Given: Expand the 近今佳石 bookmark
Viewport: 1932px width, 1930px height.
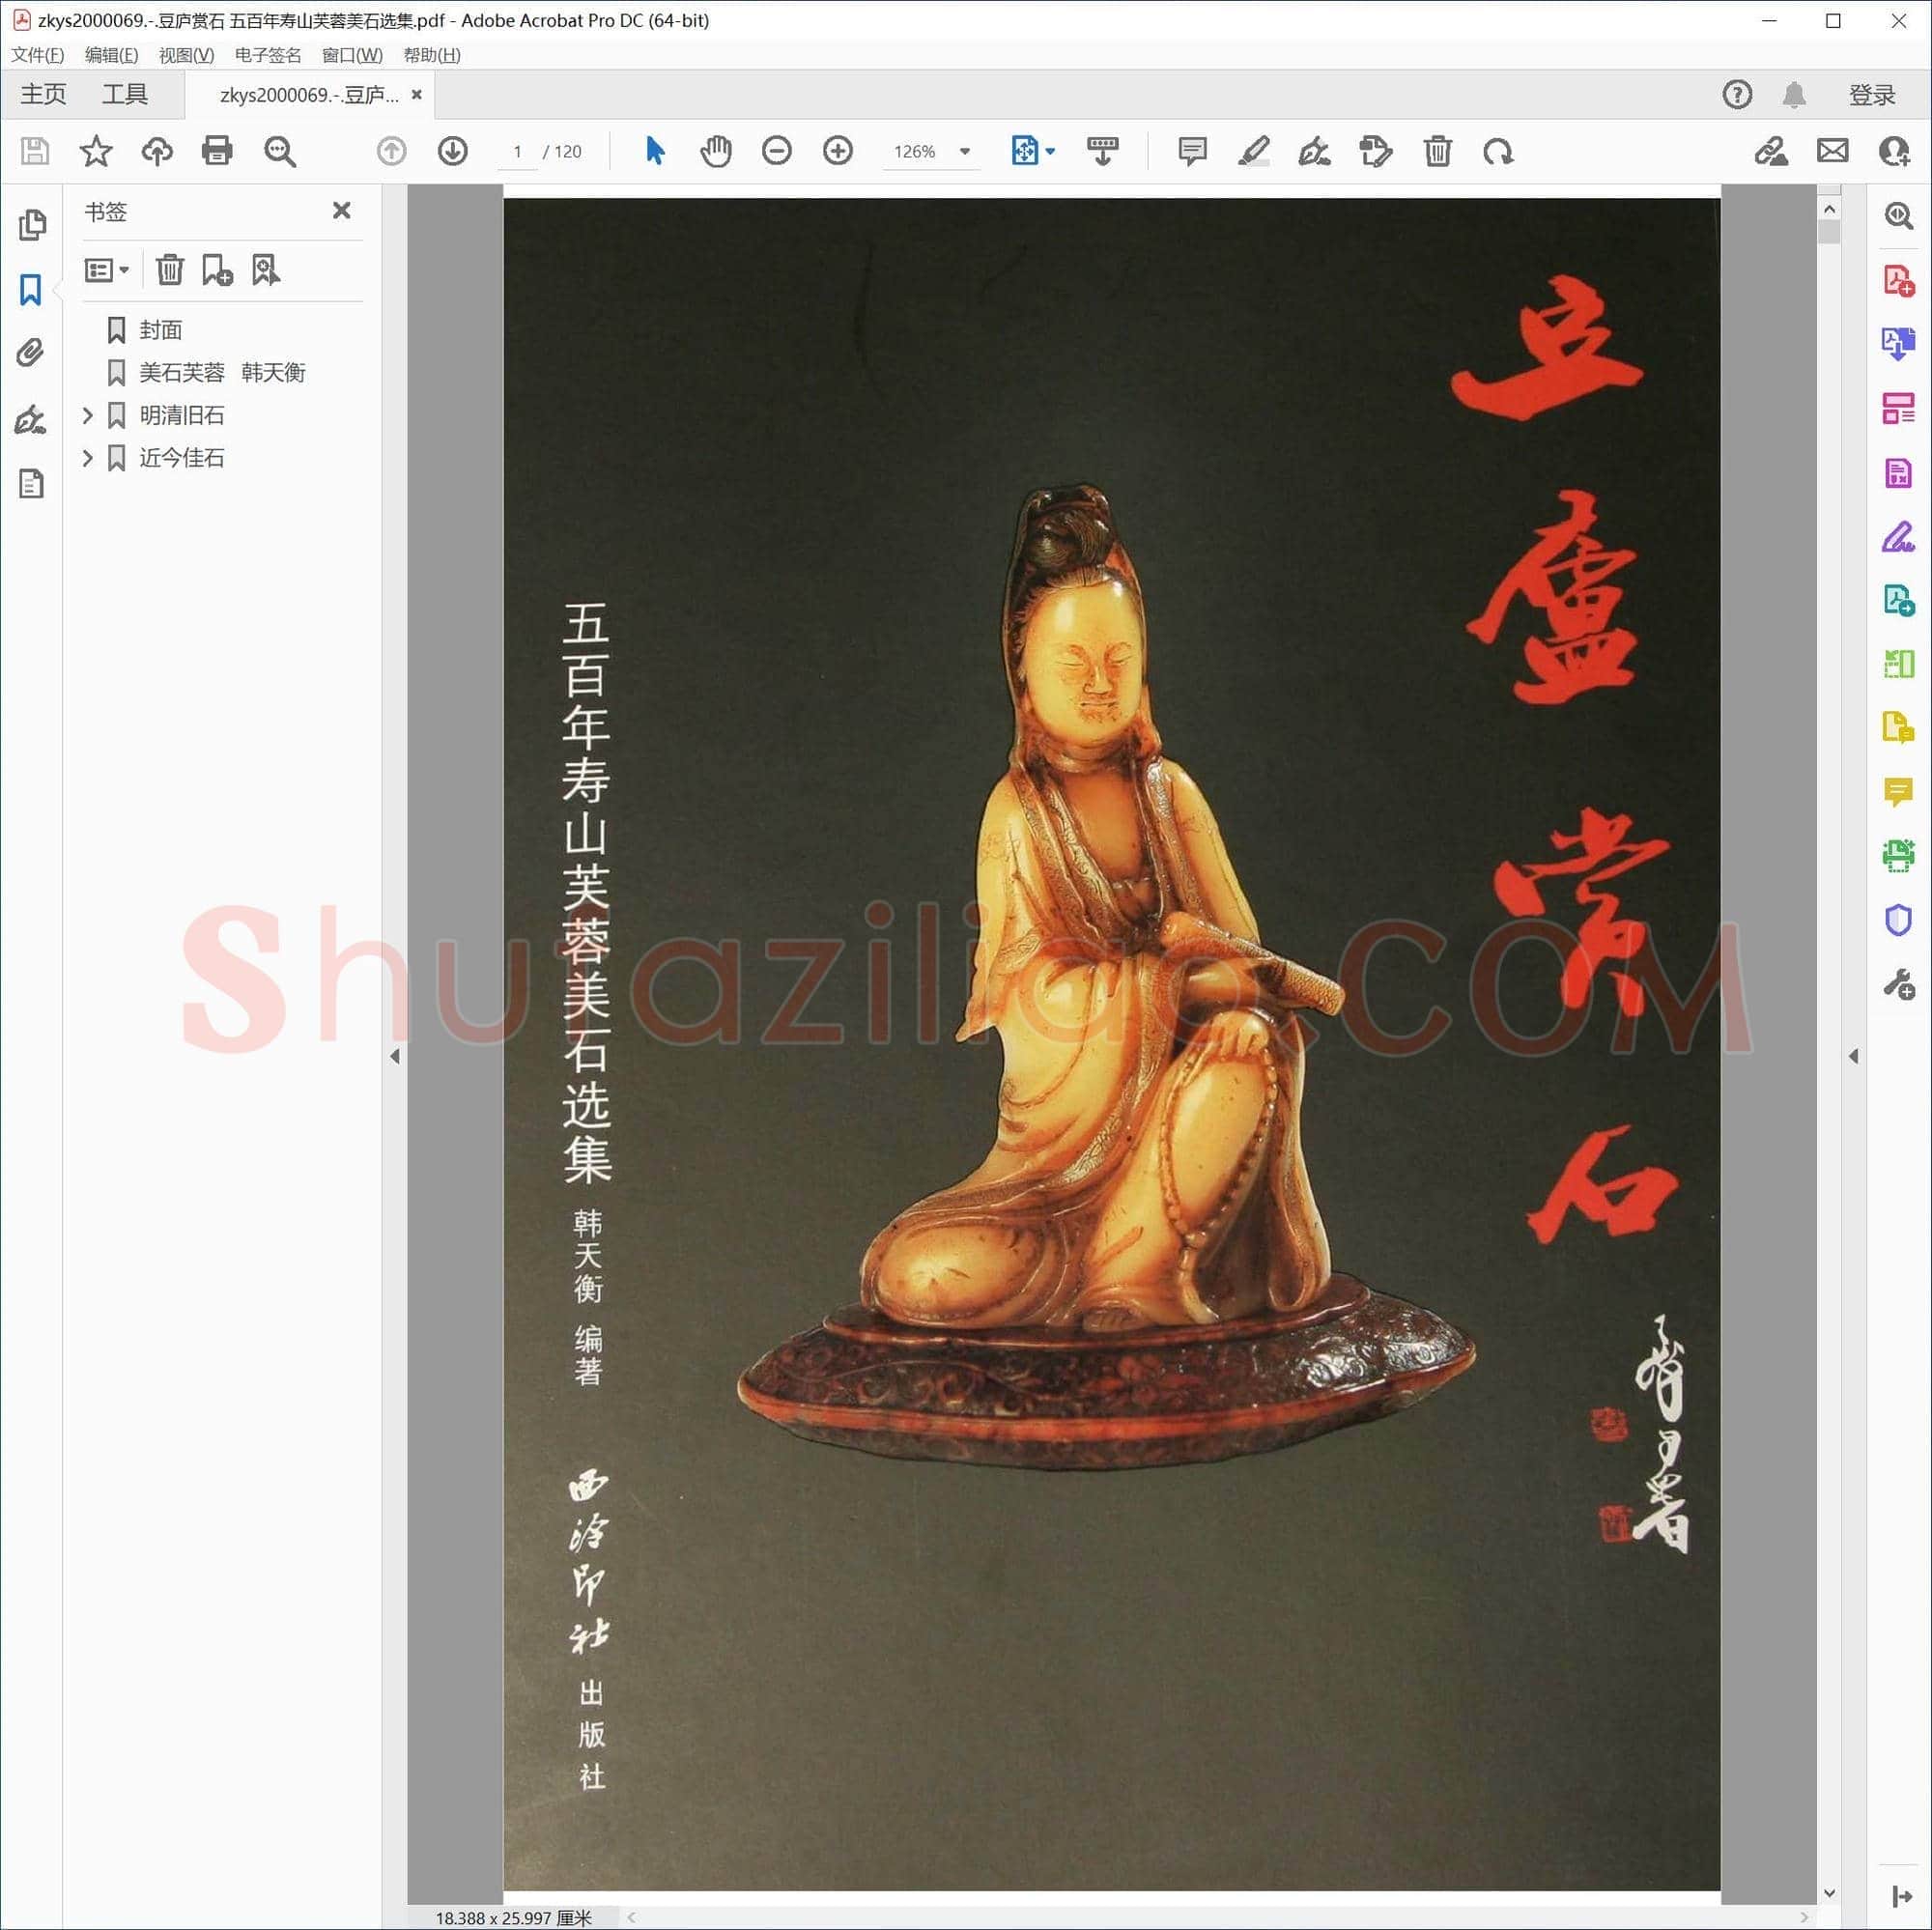Looking at the screenshot, I should coord(87,458).
